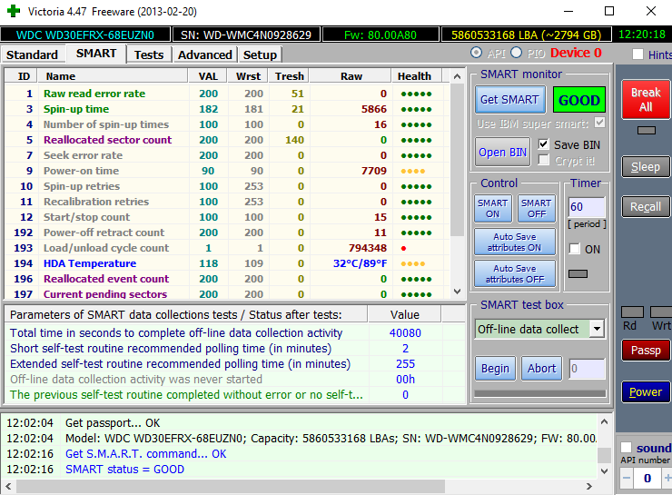Screen dimensions: 672x495
Task: Toggle the Hints checkbox
Action: [x=637, y=54]
